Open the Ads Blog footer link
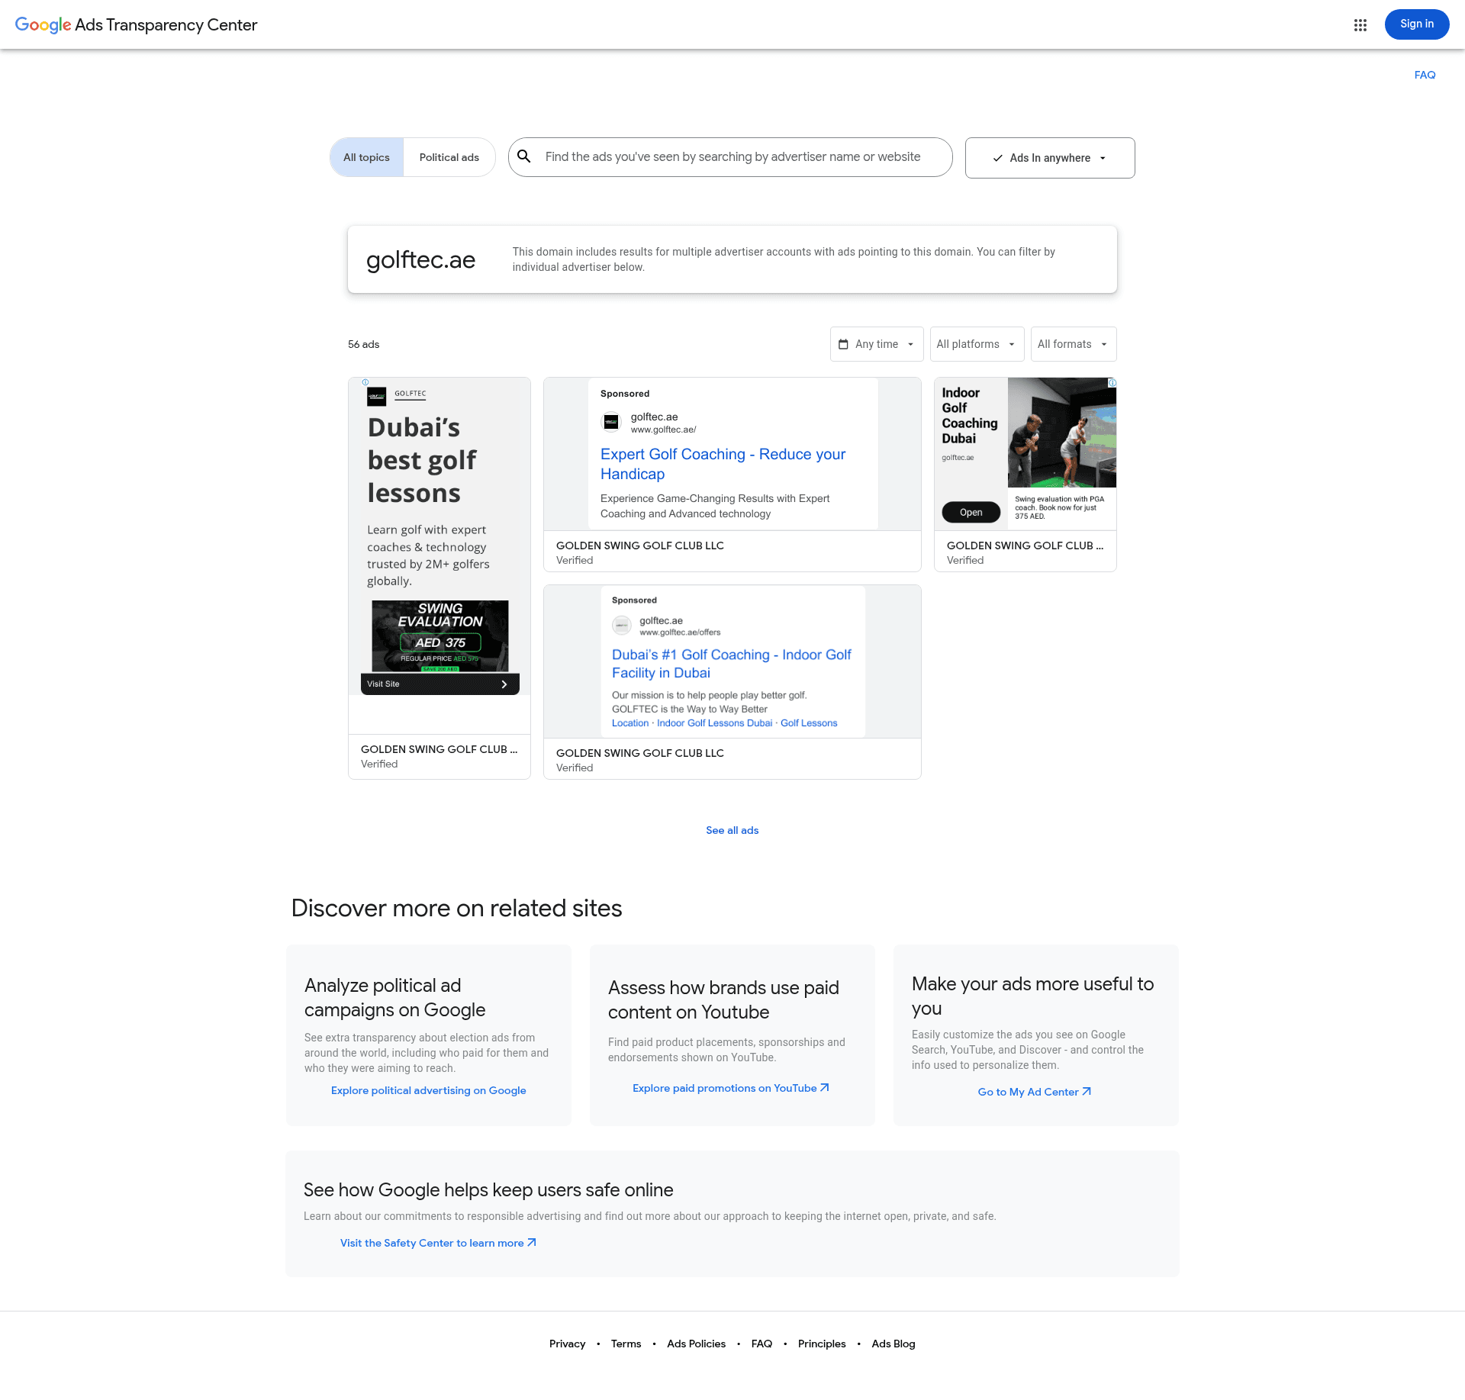Screen dimensions: 1465x1400 [x=893, y=1344]
